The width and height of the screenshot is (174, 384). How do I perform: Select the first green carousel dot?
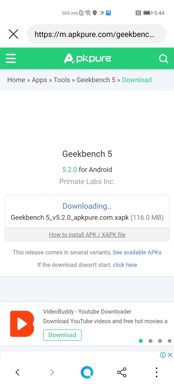click(141, 341)
